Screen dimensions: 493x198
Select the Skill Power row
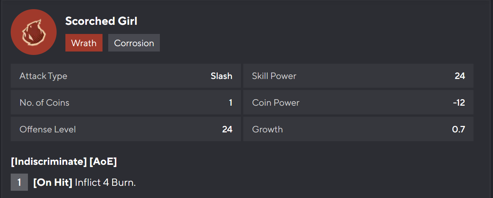(358, 76)
